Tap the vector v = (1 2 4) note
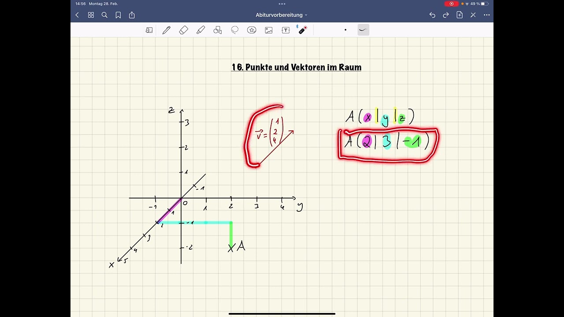The width and height of the screenshot is (564, 317). pyautogui.click(x=270, y=131)
